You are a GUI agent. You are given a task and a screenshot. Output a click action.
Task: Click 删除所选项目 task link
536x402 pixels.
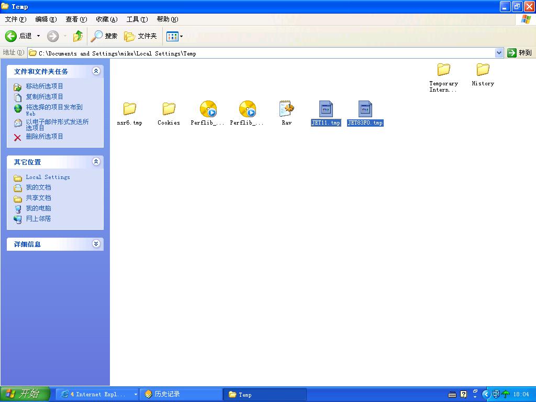click(44, 137)
